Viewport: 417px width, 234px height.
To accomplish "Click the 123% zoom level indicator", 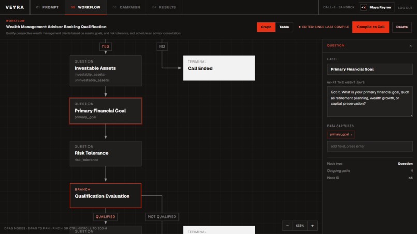I will 300,226.
